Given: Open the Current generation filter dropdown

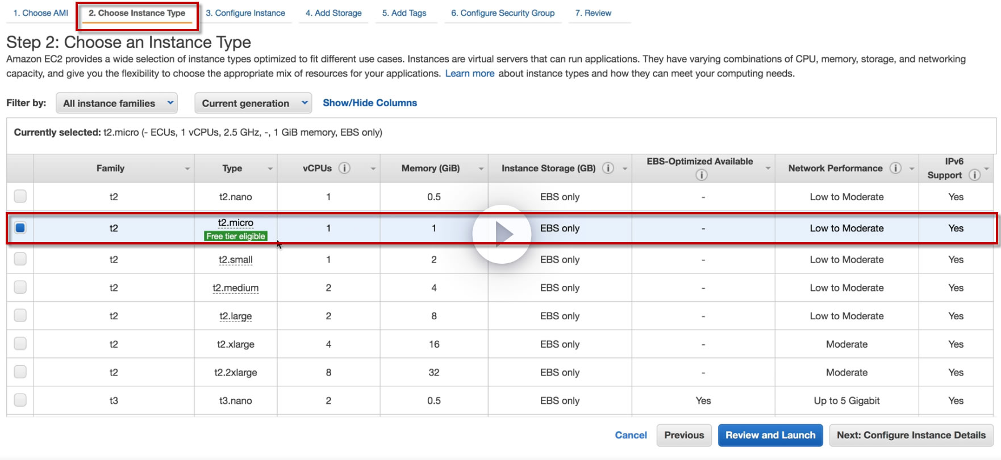Looking at the screenshot, I should tap(253, 103).
